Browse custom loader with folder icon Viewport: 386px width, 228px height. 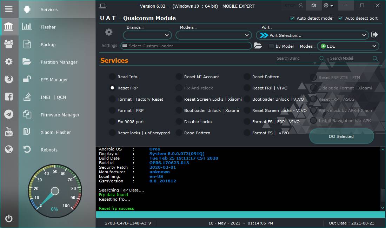[x=258, y=46]
